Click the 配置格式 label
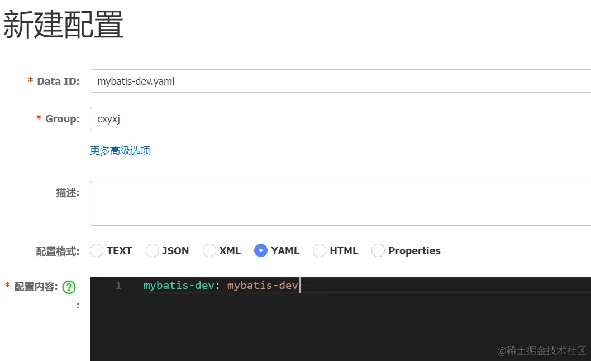This screenshot has height=361, width=591. click(58, 251)
